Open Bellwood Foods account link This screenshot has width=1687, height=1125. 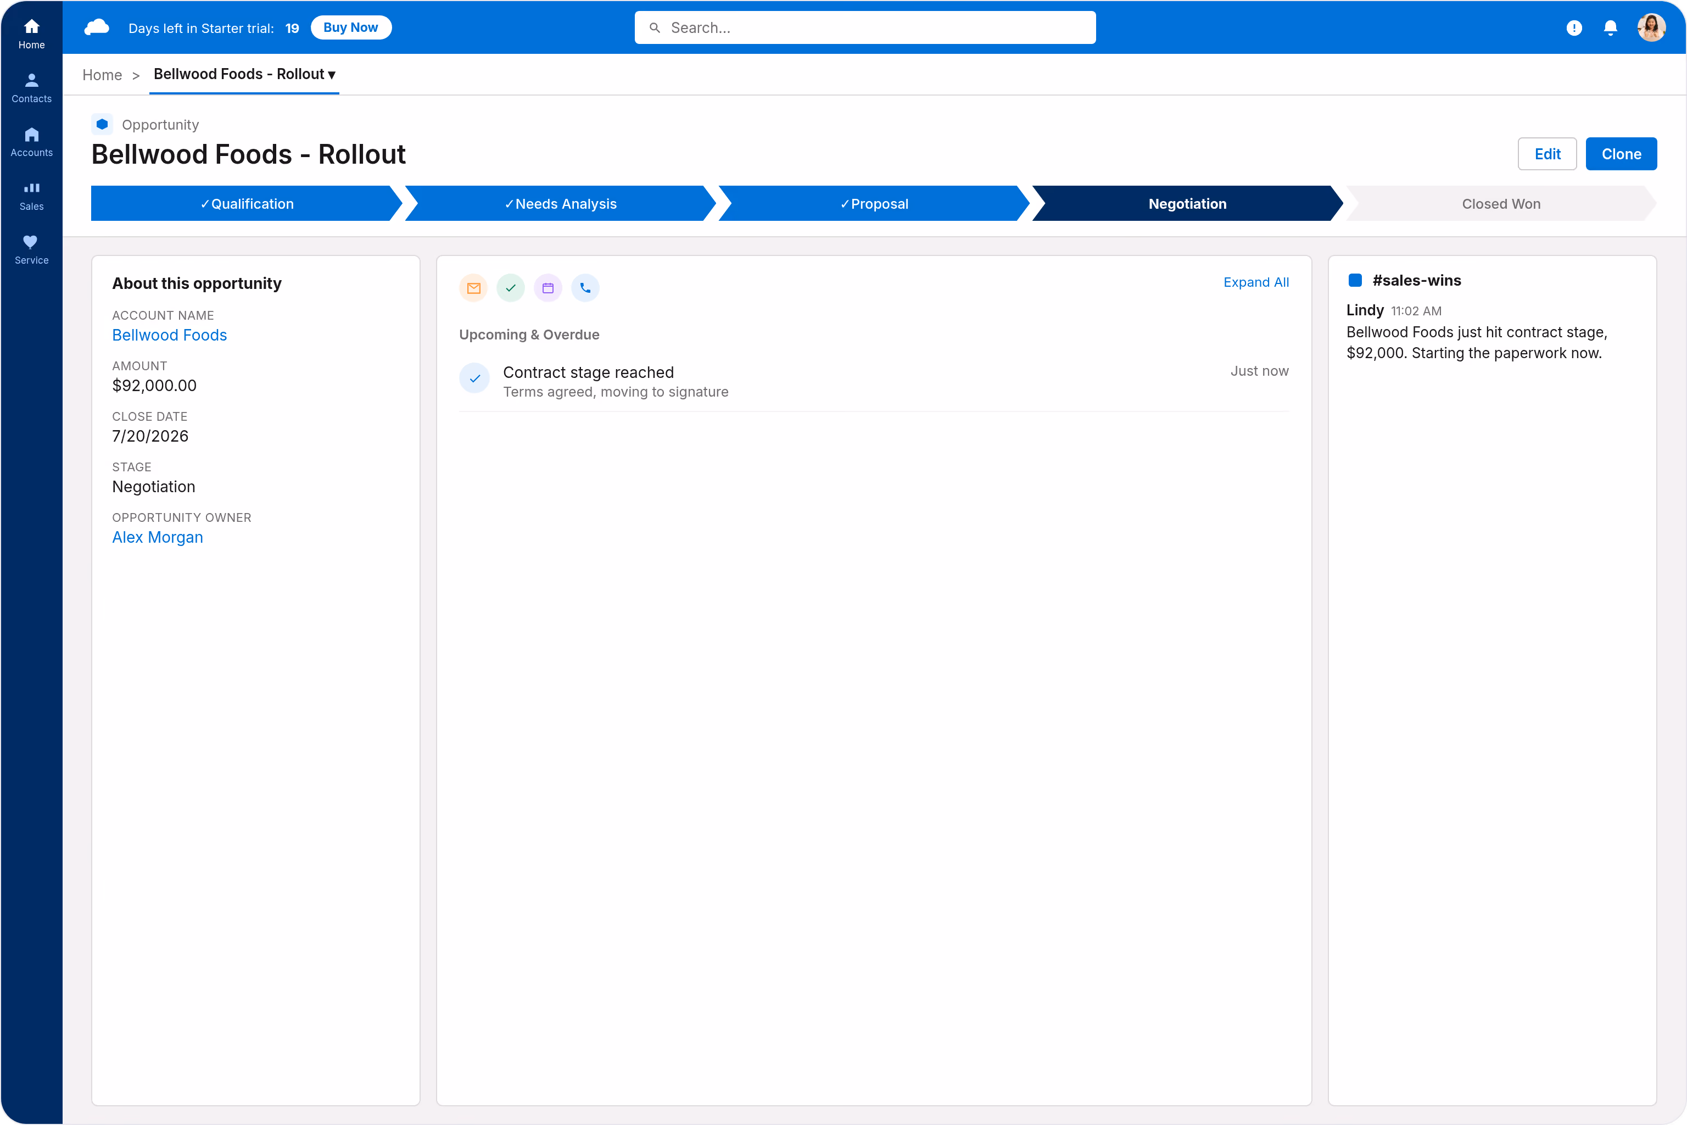[x=169, y=335]
